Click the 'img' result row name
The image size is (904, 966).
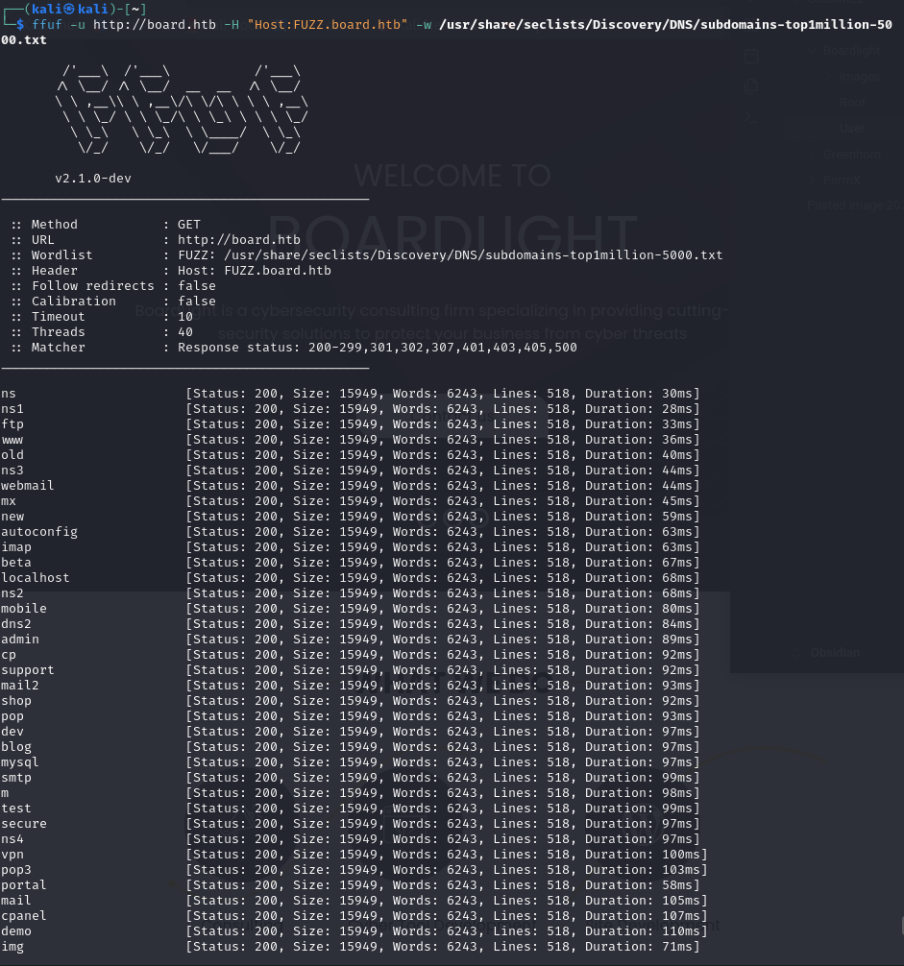coord(12,947)
